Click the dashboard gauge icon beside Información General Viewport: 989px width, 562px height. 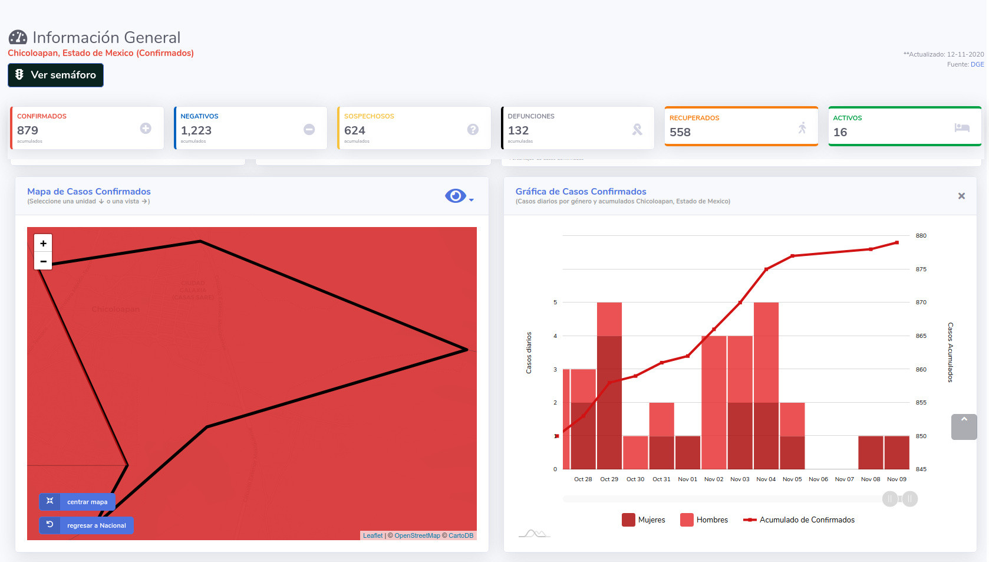(x=18, y=38)
